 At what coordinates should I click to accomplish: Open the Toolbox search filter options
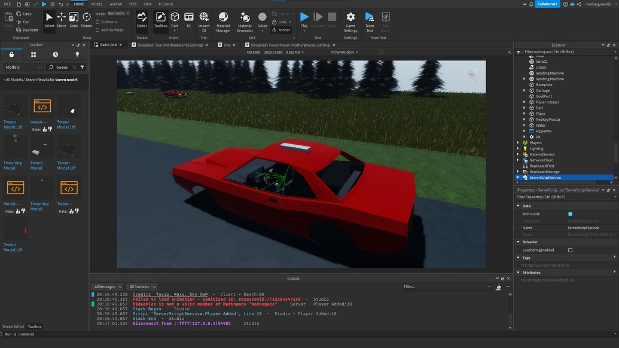tap(82, 68)
